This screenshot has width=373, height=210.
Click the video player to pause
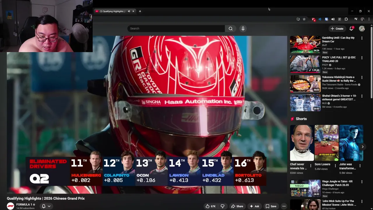(147, 115)
